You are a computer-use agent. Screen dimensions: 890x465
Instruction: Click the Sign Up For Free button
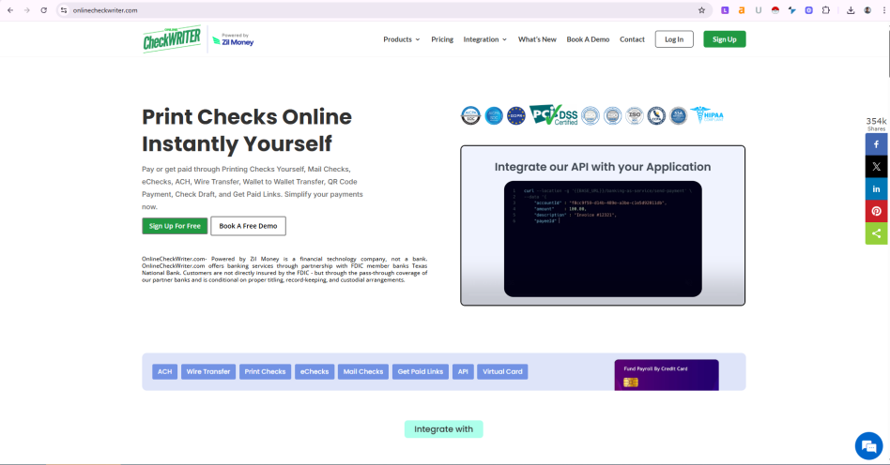[x=174, y=226]
